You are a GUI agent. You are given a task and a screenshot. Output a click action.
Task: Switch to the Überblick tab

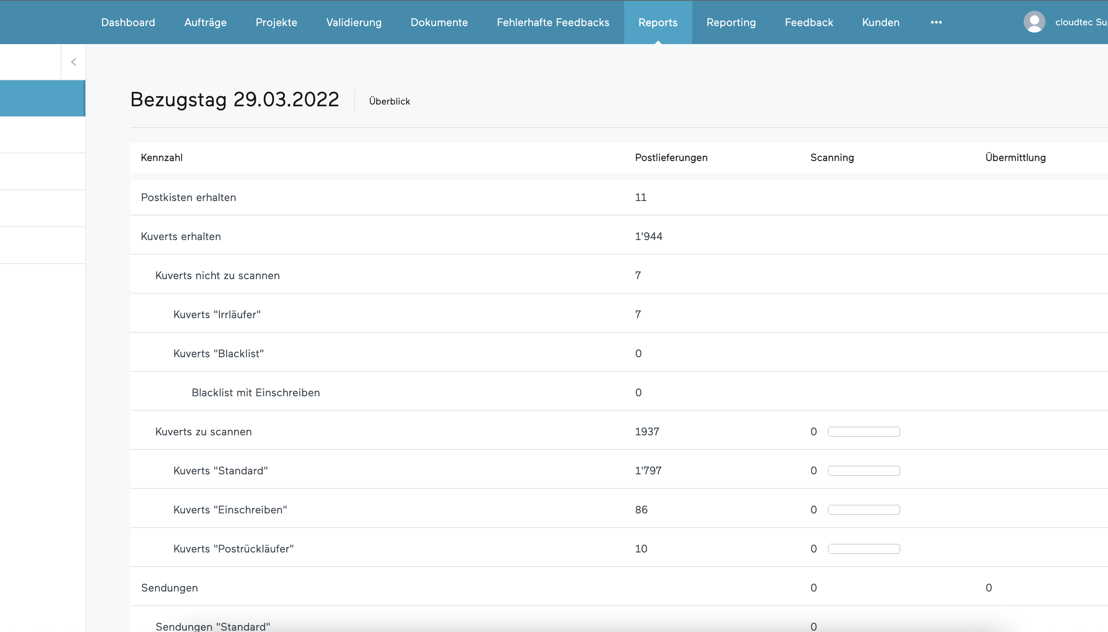click(x=389, y=101)
